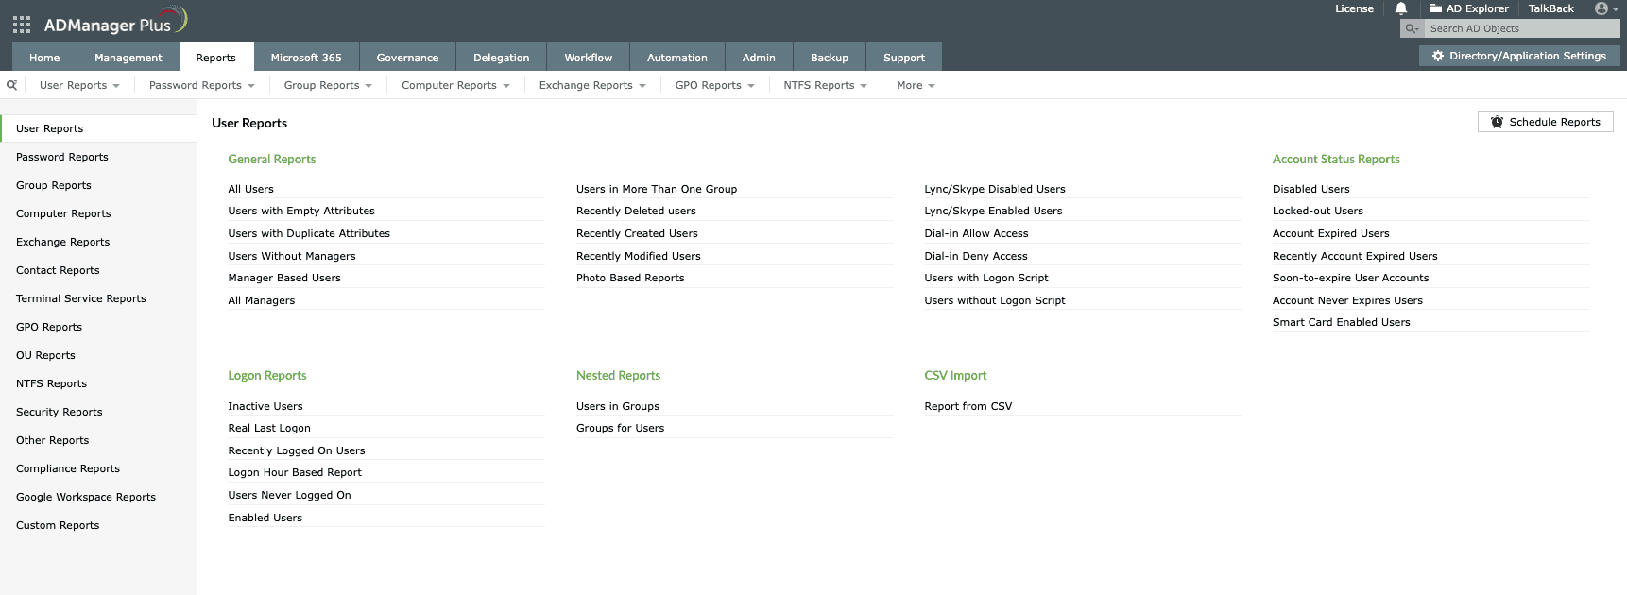Click the Schedule Reports button
The image size is (1627, 595).
tap(1545, 122)
